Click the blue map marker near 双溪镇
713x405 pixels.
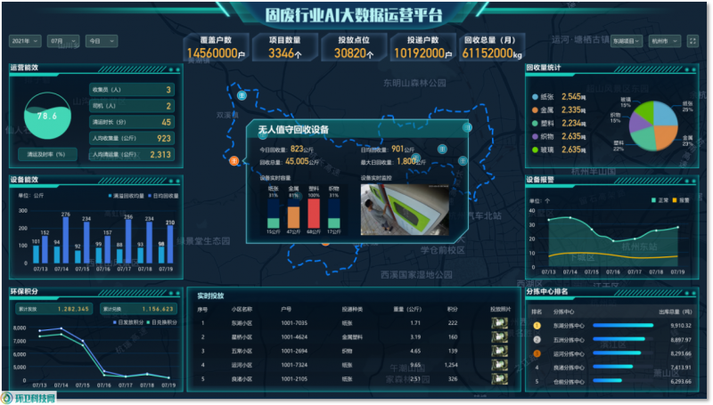click(242, 95)
